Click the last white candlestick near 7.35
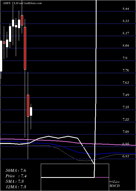 click(31, 111)
